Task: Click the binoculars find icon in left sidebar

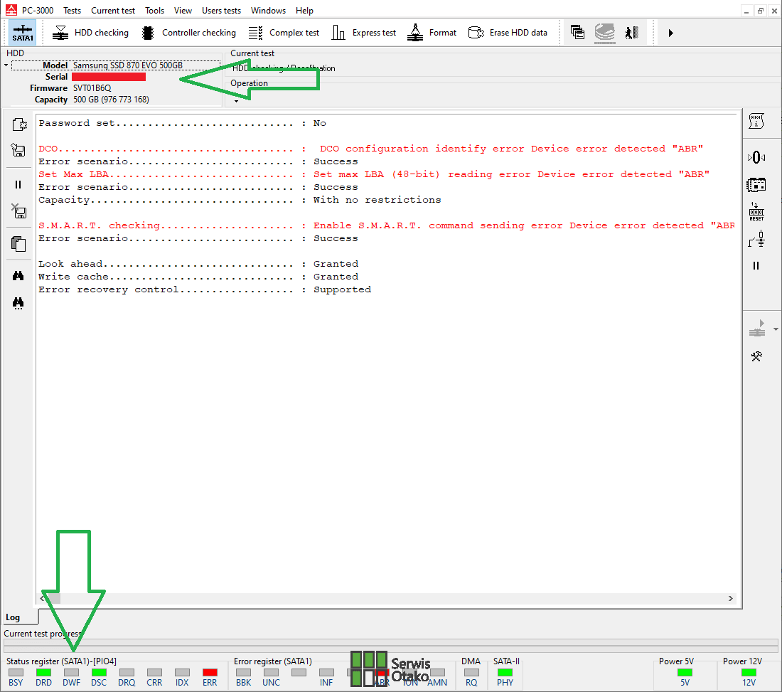Action: (x=18, y=277)
